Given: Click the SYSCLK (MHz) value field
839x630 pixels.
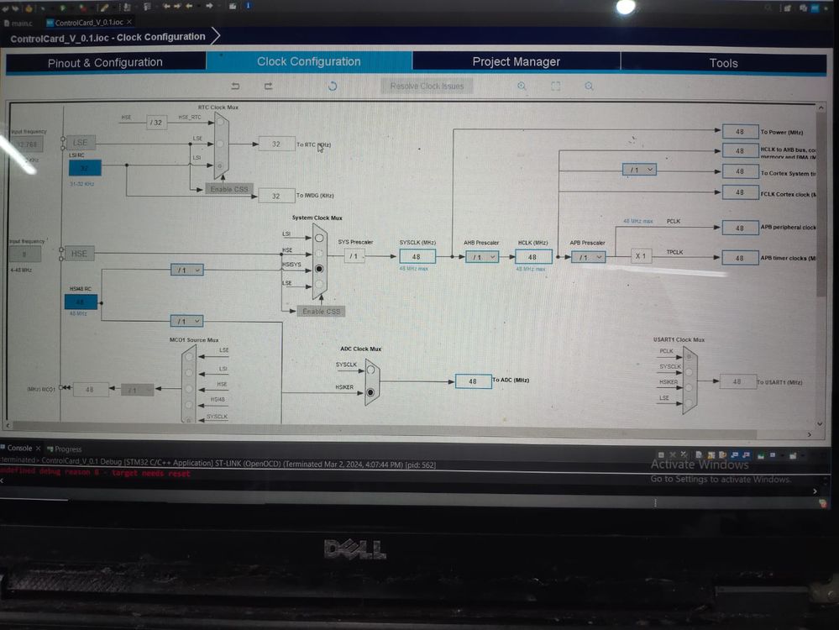Looking at the screenshot, I should pyautogui.click(x=417, y=256).
